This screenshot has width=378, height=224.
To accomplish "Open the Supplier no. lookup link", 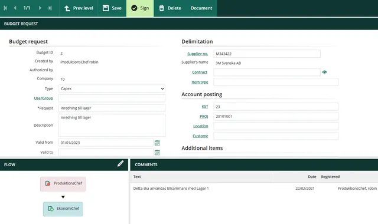I will (x=198, y=54).
